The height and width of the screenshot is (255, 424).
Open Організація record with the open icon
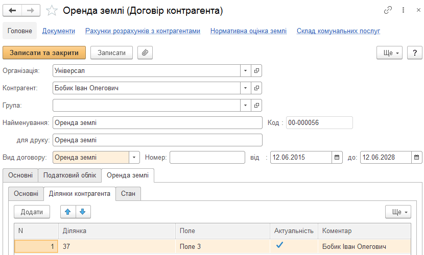click(x=256, y=71)
